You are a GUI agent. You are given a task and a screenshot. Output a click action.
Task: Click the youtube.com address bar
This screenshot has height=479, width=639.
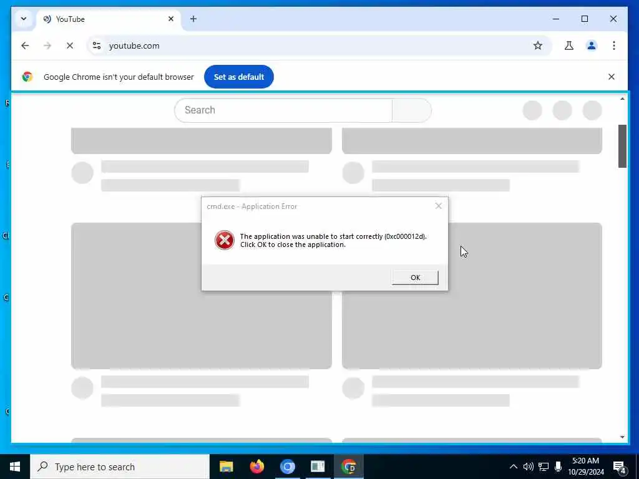click(318, 46)
